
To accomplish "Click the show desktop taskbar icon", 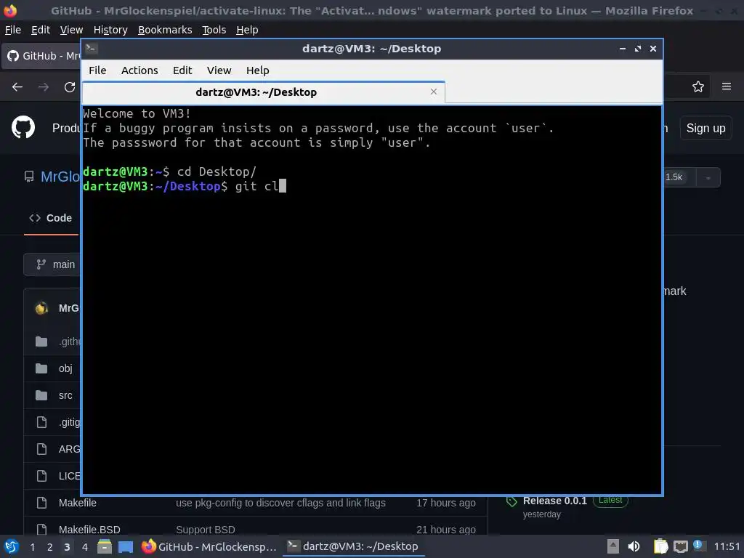I will coord(126,546).
